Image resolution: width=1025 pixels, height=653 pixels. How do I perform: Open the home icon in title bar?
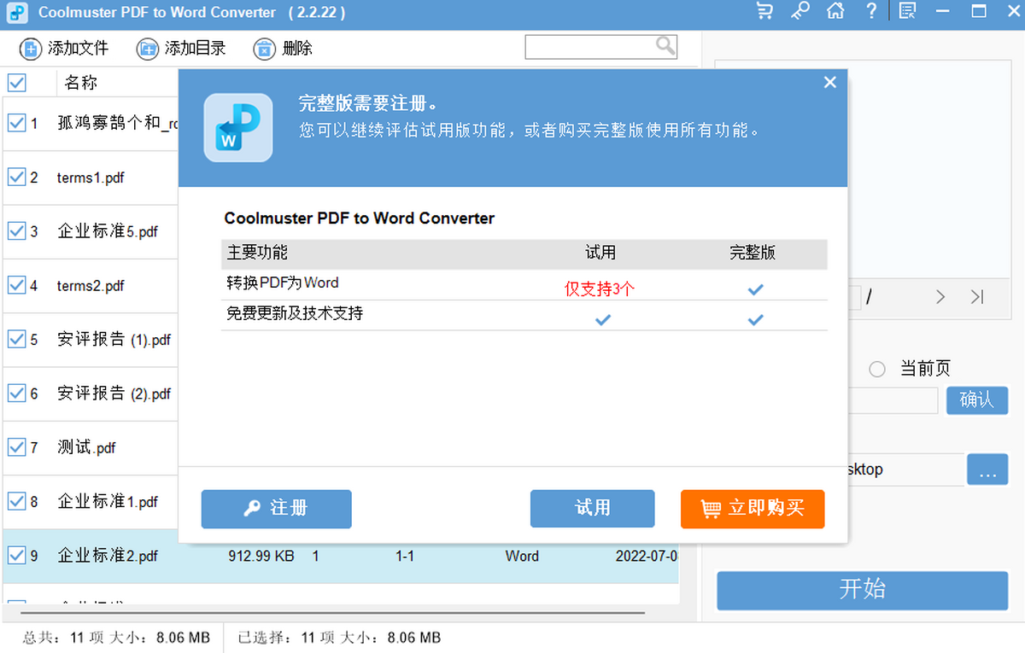tap(835, 11)
